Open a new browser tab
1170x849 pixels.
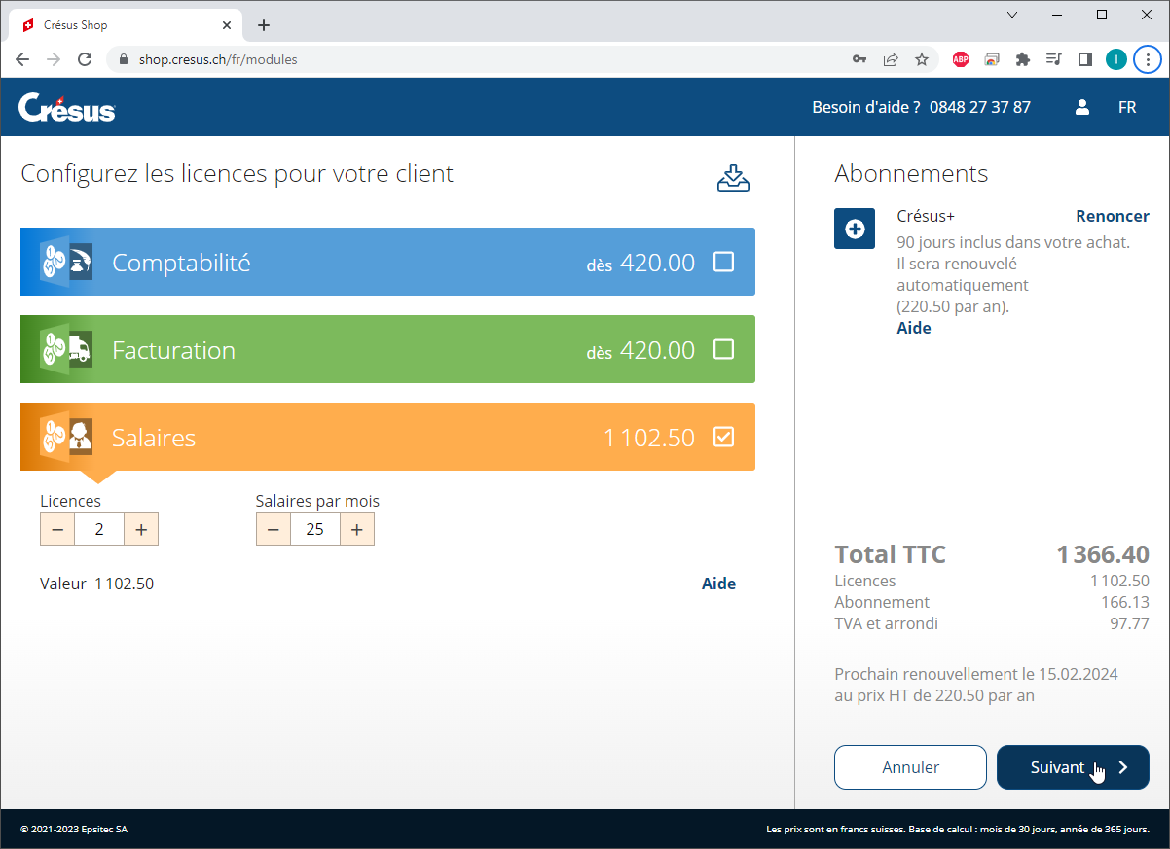[x=264, y=25]
